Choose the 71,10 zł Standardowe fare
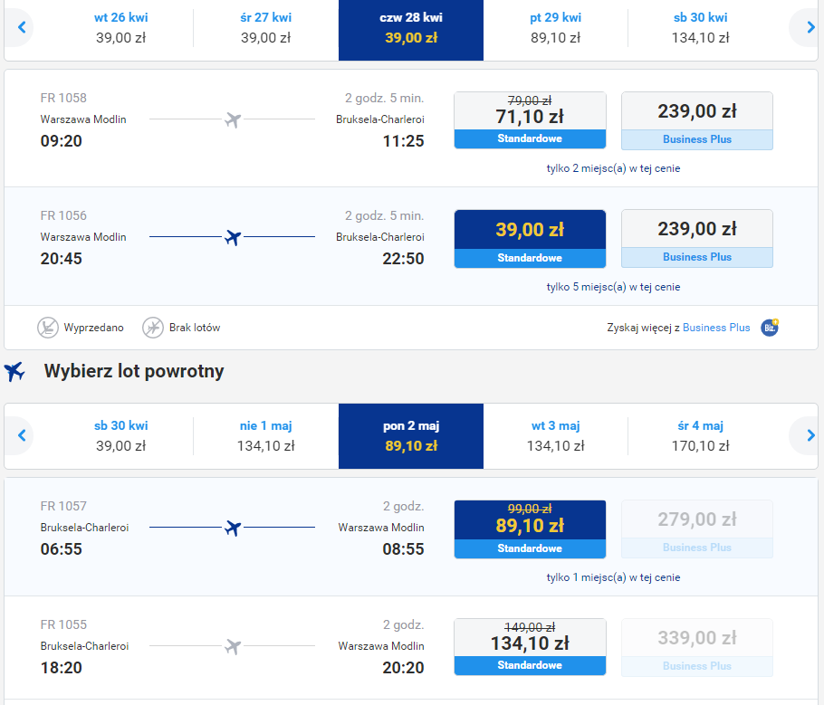Image resolution: width=824 pixels, height=705 pixels. (530, 119)
